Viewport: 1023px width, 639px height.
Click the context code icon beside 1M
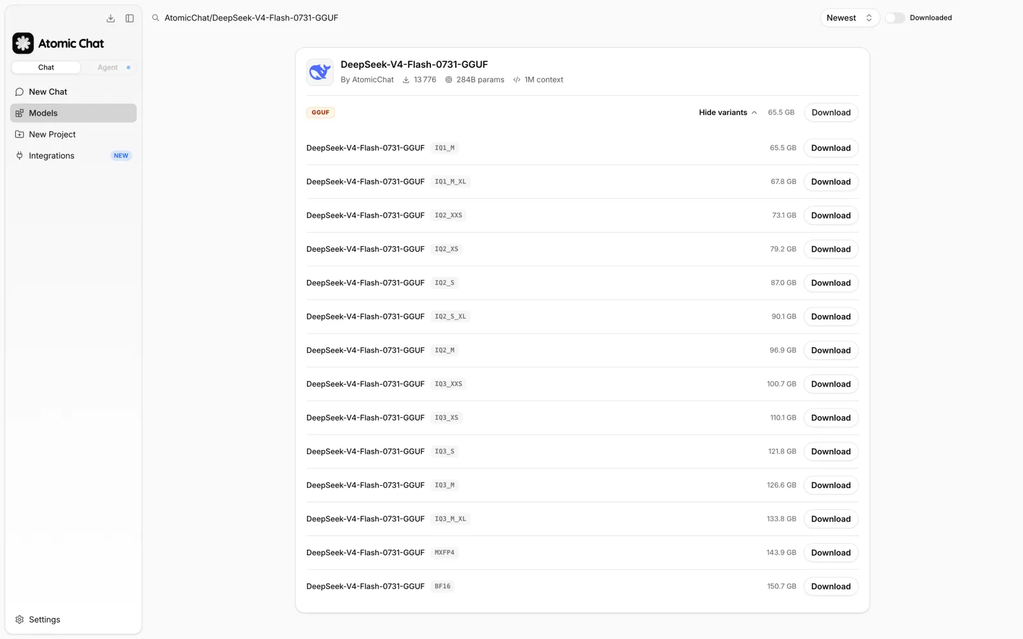[x=517, y=80]
